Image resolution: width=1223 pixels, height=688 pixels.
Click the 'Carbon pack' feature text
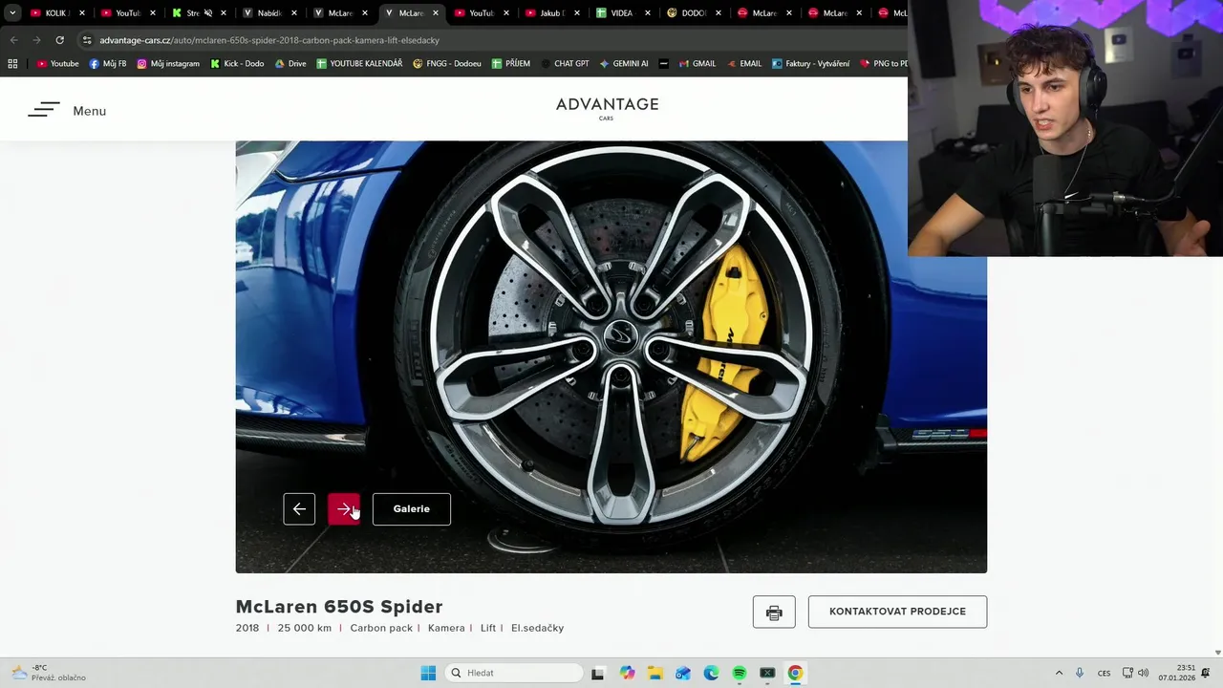pyautogui.click(x=381, y=628)
